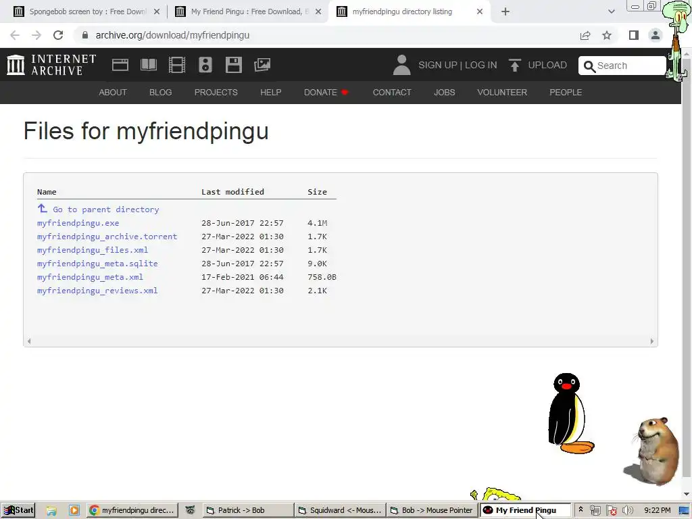Click the LOG IN link
Viewport: 692px width, 519px height.
tap(481, 65)
